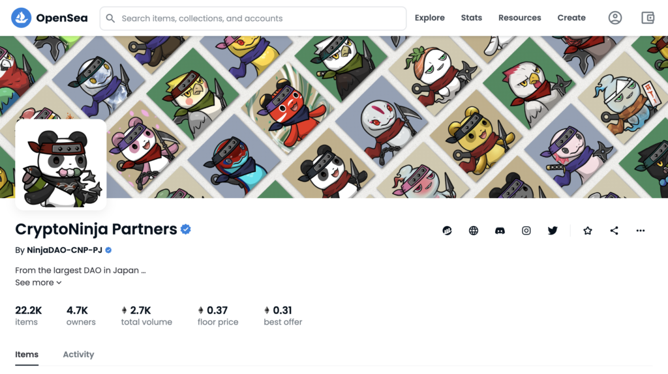Open the account profile icon
The width and height of the screenshot is (668, 374).
click(x=615, y=18)
